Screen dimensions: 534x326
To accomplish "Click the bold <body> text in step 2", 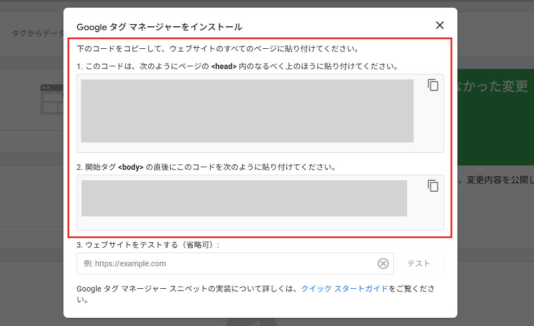I will click(x=131, y=167).
